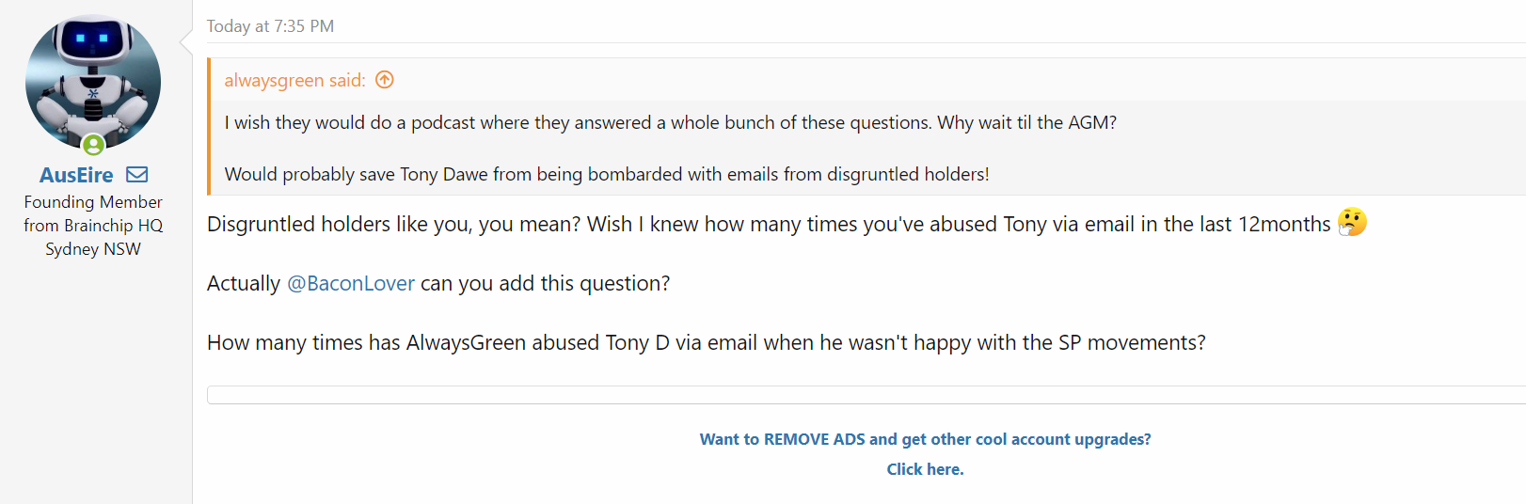The height and width of the screenshot is (504, 1526).
Task: Click the Today at 7:35 PM timestamp
Action: click(270, 26)
